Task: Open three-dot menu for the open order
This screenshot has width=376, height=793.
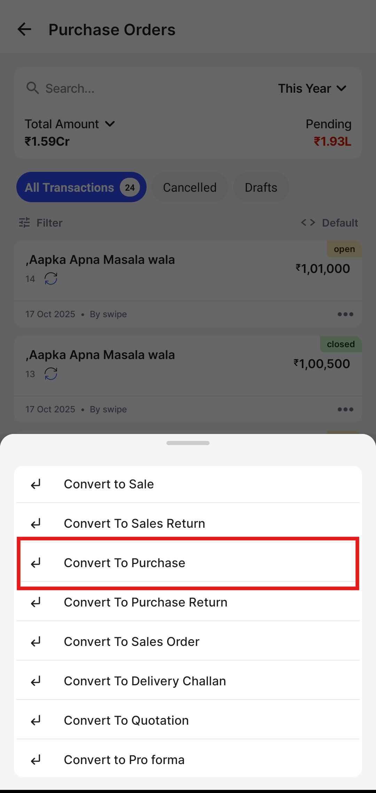Action: tap(345, 314)
